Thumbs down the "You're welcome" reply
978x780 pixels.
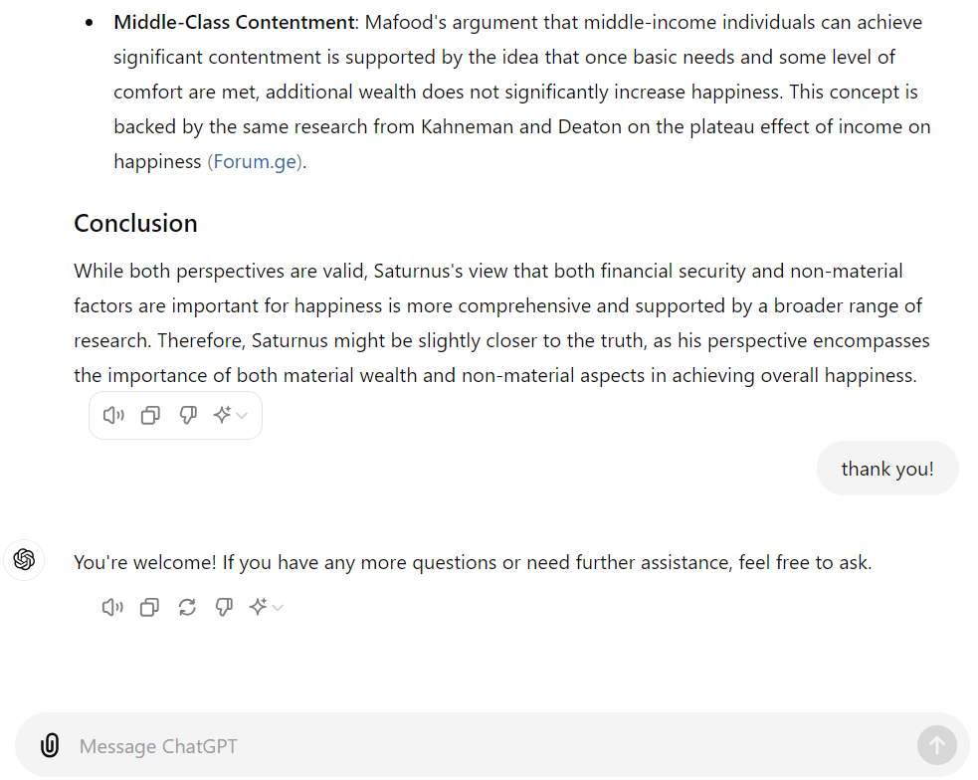coord(224,607)
